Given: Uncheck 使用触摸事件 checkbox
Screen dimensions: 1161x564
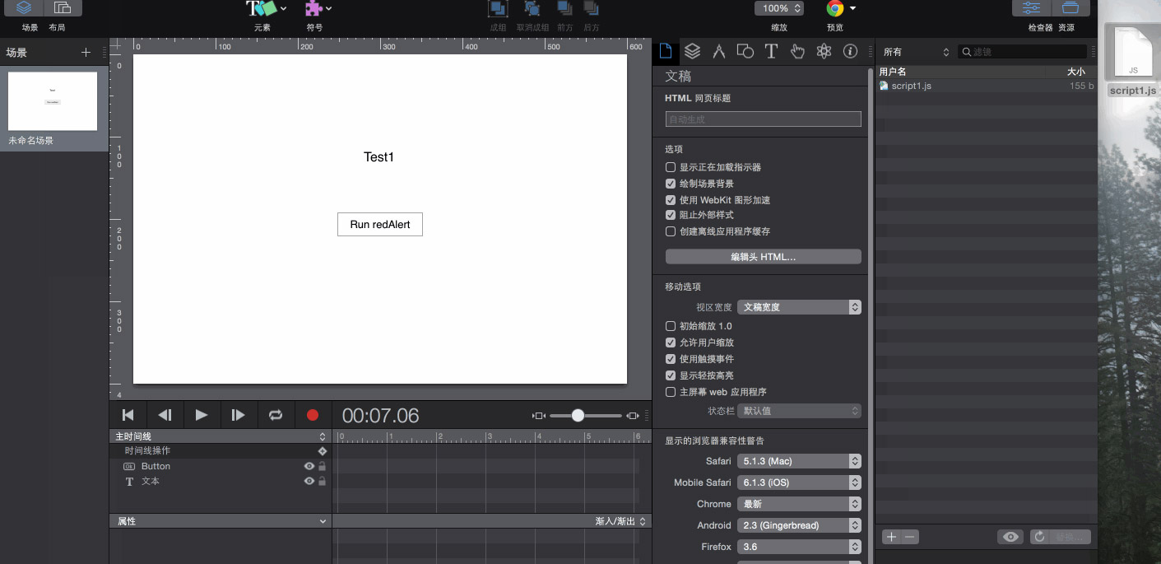Looking at the screenshot, I should tap(671, 359).
